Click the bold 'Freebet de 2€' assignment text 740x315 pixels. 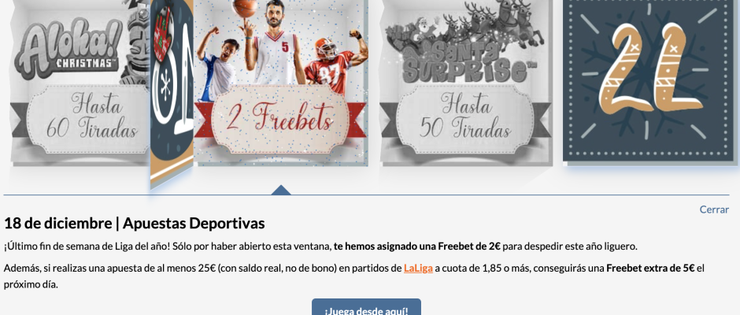[x=469, y=246]
